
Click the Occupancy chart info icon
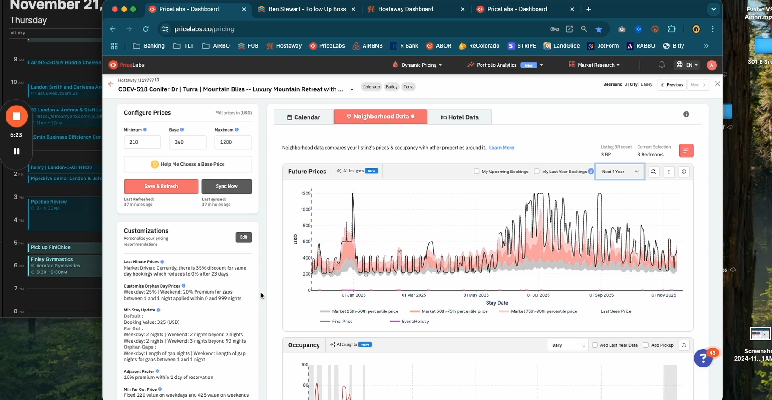click(684, 345)
